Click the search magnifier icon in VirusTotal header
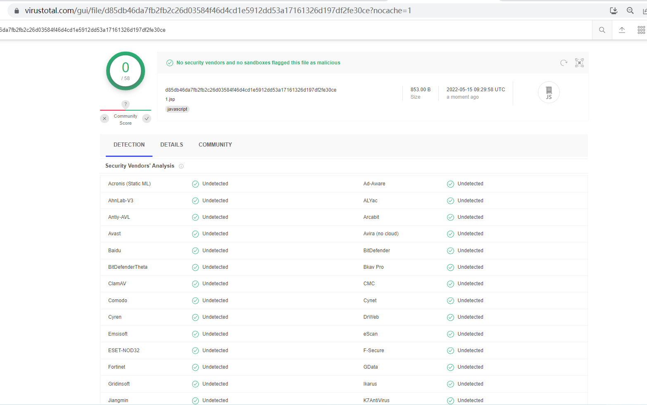The height and width of the screenshot is (405, 647). pyautogui.click(x=602, y=30)
